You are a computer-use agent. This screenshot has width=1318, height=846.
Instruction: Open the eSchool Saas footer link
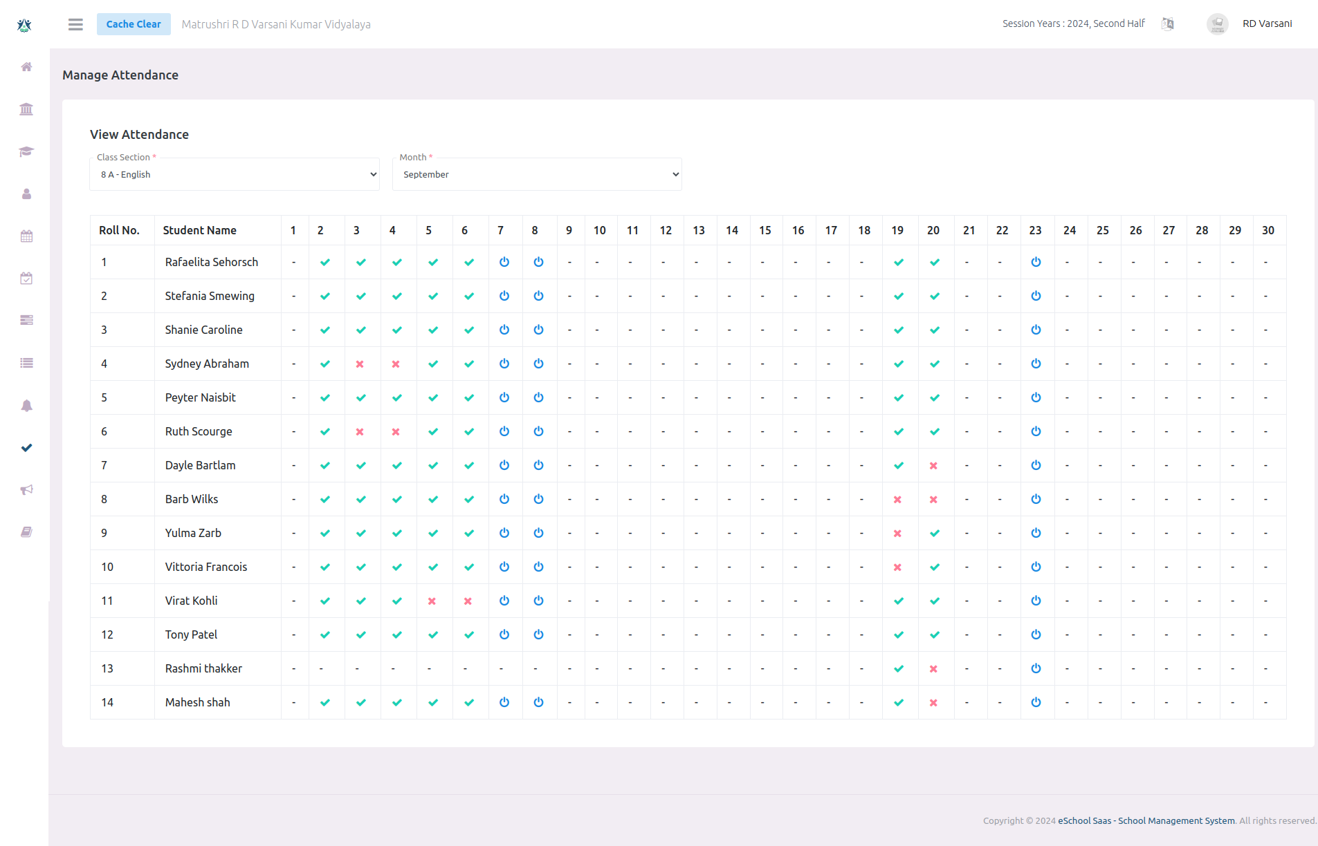click(x=1145, y=820)
